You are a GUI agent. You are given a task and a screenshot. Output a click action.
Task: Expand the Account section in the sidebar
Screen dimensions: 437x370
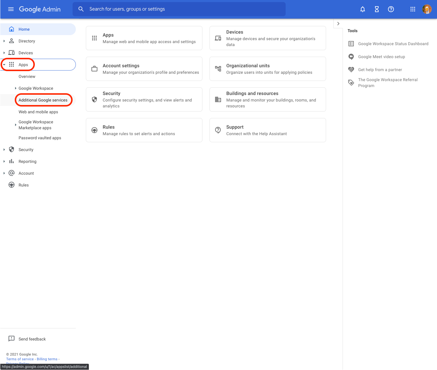click(4, 173)
